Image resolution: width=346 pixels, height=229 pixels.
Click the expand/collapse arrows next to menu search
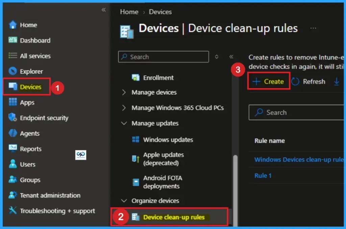(x=217, y=57)
